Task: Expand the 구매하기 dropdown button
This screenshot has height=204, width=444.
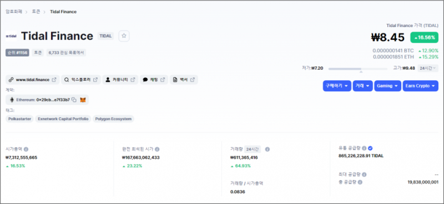Action: coord(337,86)
